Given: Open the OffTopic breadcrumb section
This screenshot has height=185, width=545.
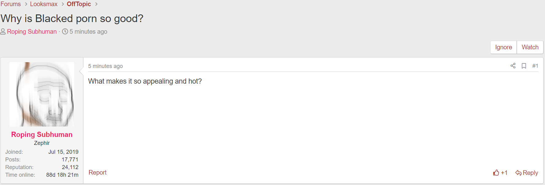Looking at the screenshot, I should [x=79, y=4].
